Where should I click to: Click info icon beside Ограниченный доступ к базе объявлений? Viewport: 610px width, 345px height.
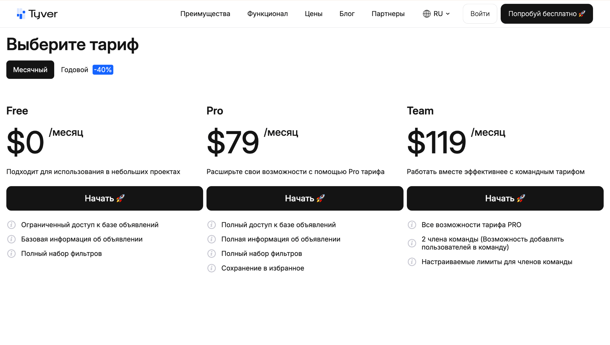tap(11, 225)
